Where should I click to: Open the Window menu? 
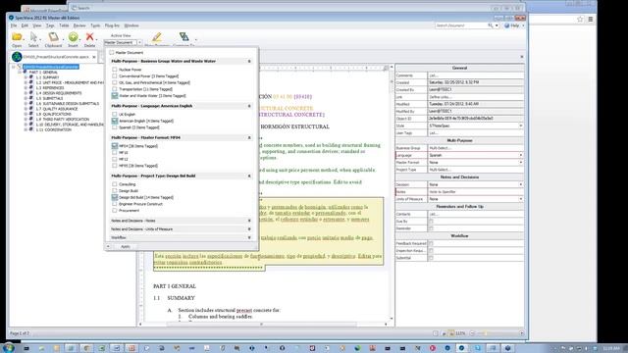tap(131, 25)
